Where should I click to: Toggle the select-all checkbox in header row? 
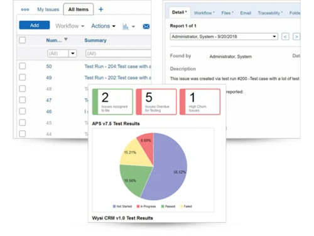(23, 40)
